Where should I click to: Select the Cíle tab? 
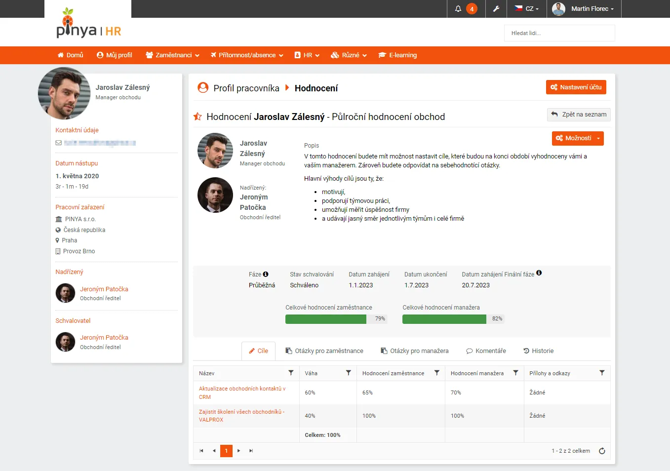pos(258,351)
